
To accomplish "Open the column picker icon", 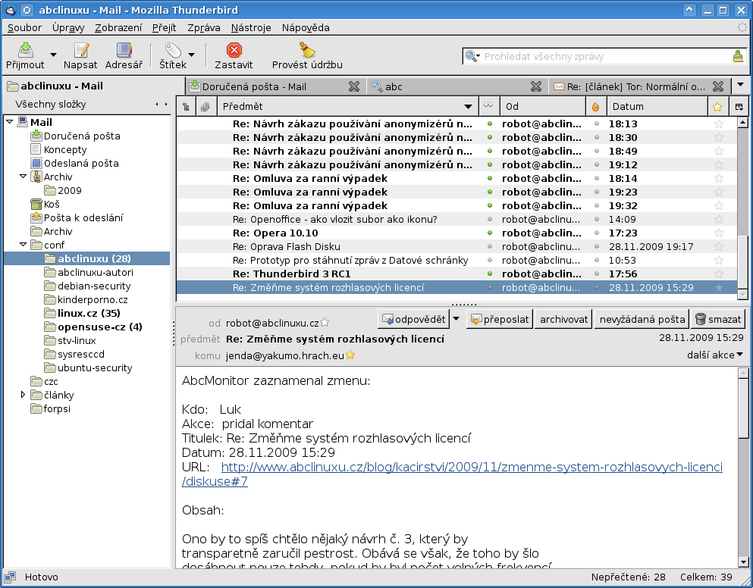I will pyautogui.click(x=739, y=107).
